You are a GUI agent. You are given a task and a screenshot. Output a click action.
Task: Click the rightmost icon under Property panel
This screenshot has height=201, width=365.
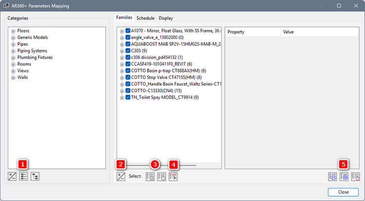[356, 177]
